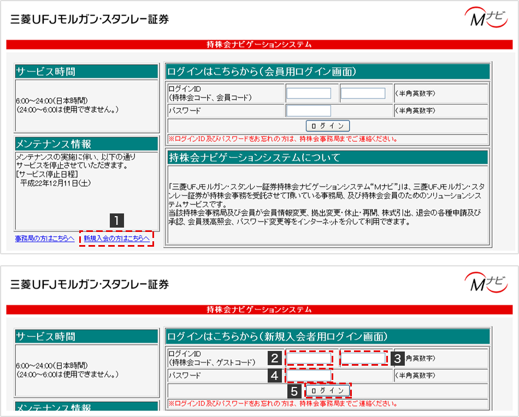Screen dimensions: 519x417
Task: Click the 持株会ナビゲーションシステム red banner in bottom screenshot
Action: [259, 309]
